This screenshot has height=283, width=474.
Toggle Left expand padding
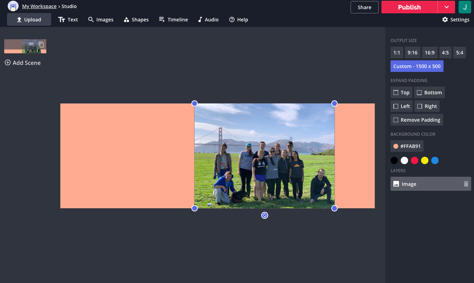[401, 106]
